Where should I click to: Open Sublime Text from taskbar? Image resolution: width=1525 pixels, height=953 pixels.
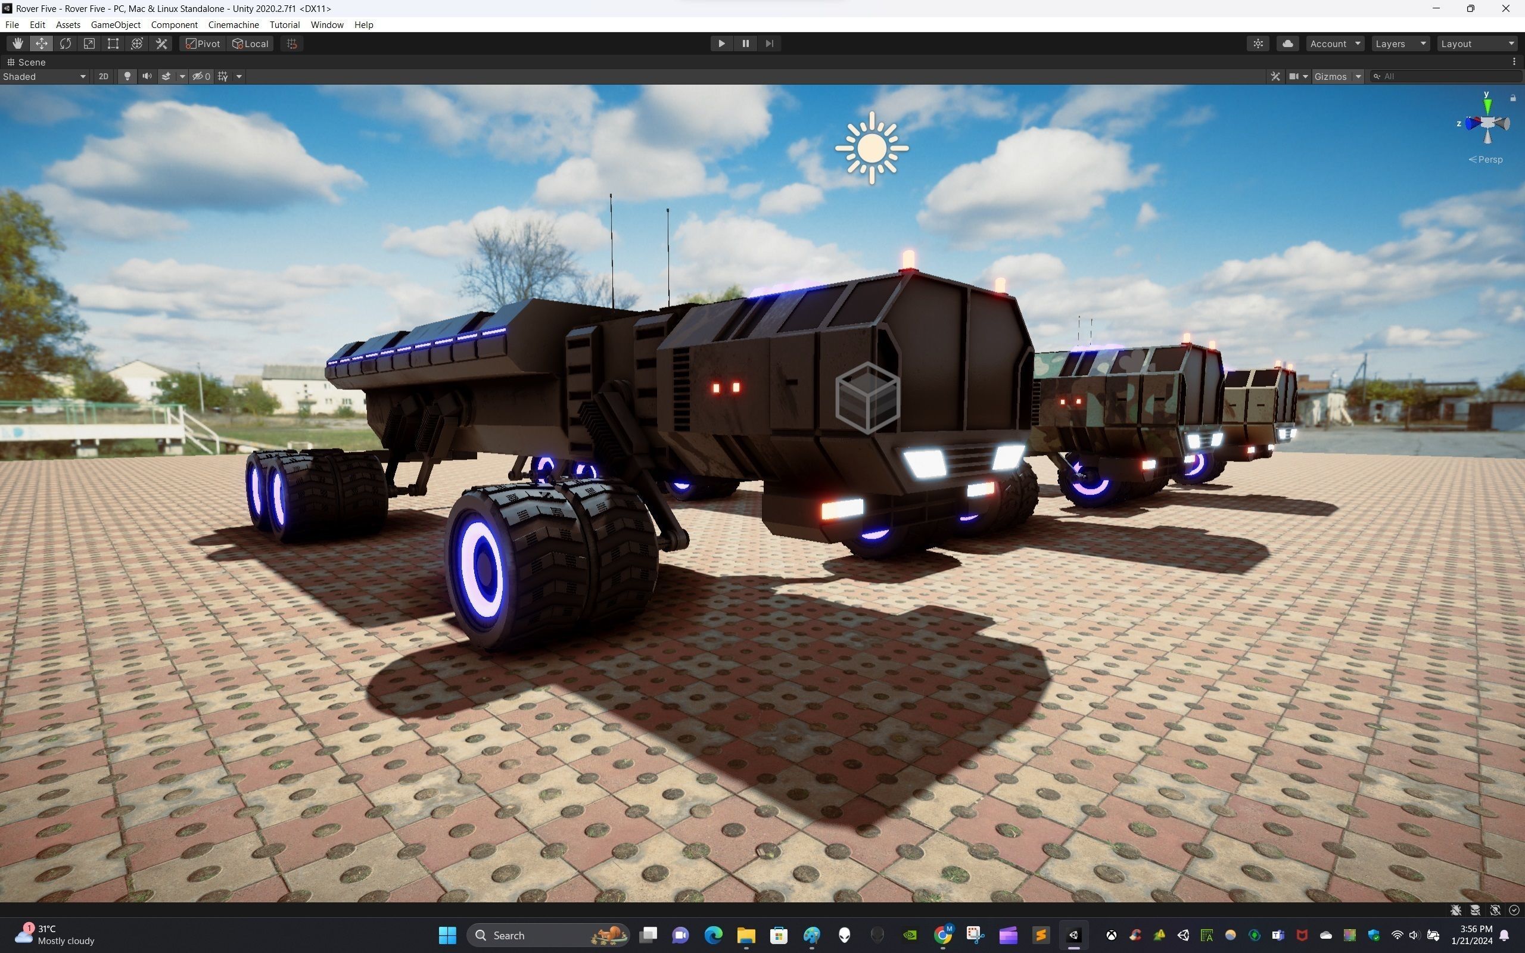pyautogui.click(x=1041, y=935)
